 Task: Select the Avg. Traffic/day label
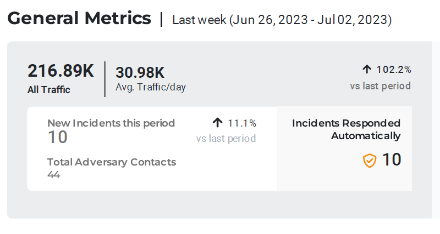tap(151, 87)
